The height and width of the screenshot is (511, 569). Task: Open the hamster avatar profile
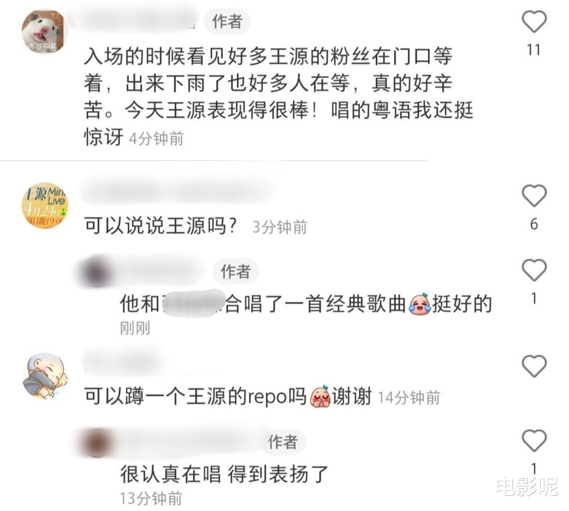(44, 31)
